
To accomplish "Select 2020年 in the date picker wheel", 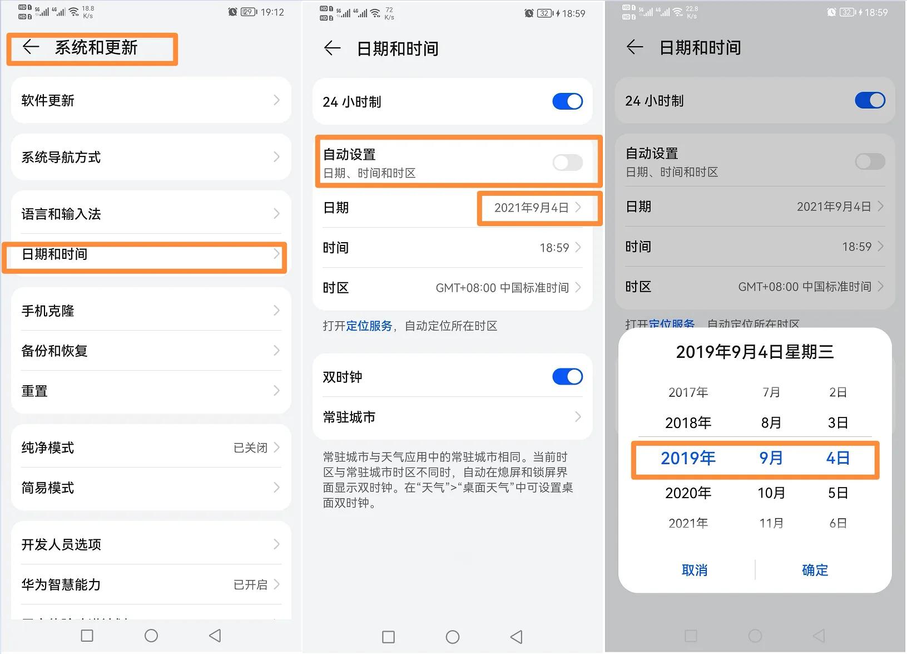I will tap(687, 493).
